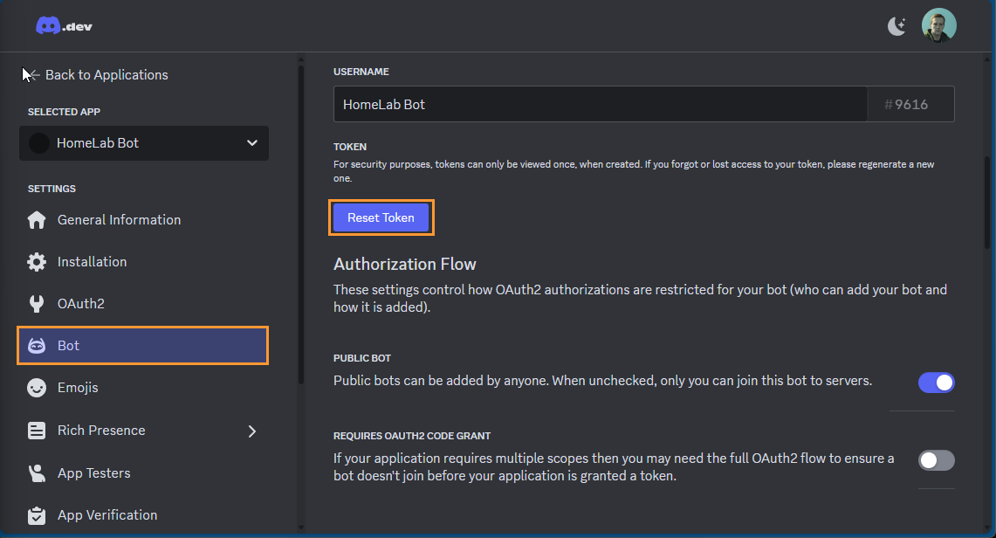Screen dimensions: 996x538
Task: Click the Discord dev logo
Action: click(x=64, y=26)
